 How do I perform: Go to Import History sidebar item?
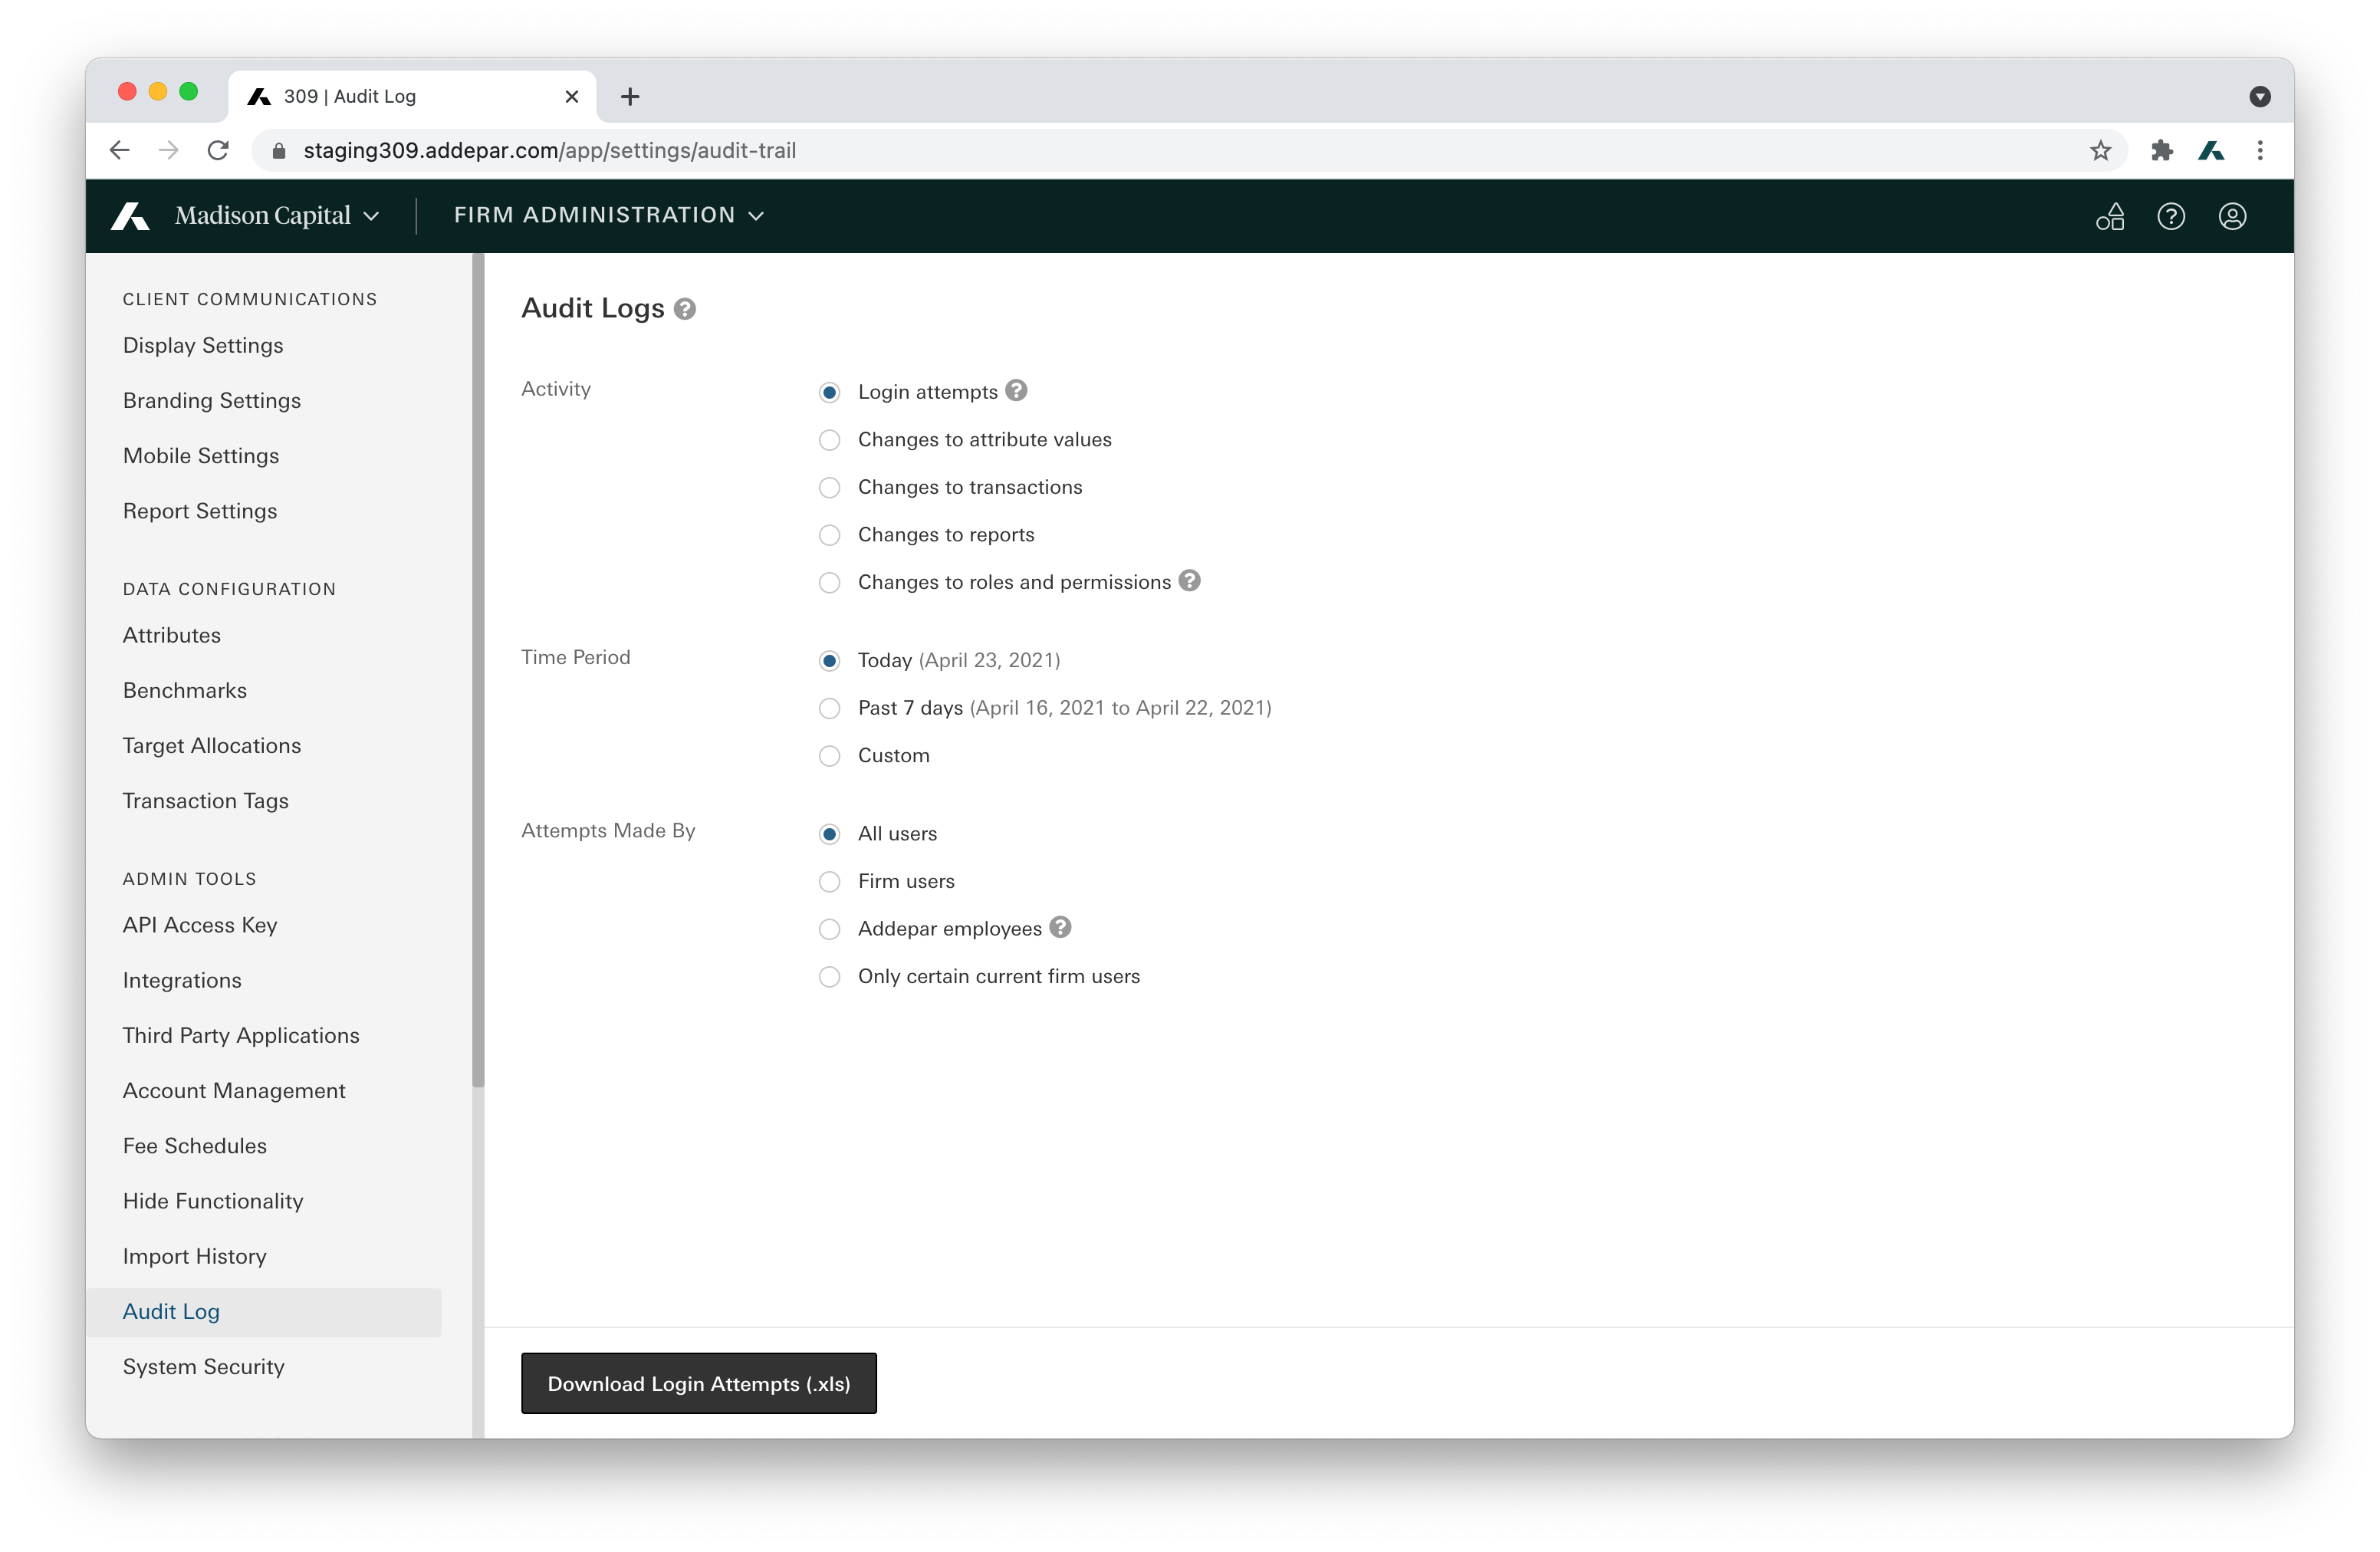(x=195, y=1257)
